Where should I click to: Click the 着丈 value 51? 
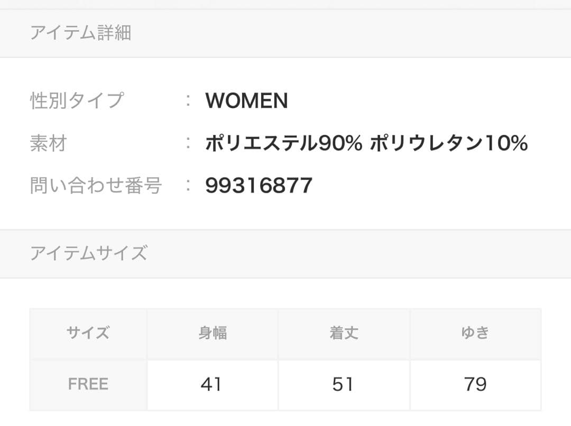pos(343,384)
